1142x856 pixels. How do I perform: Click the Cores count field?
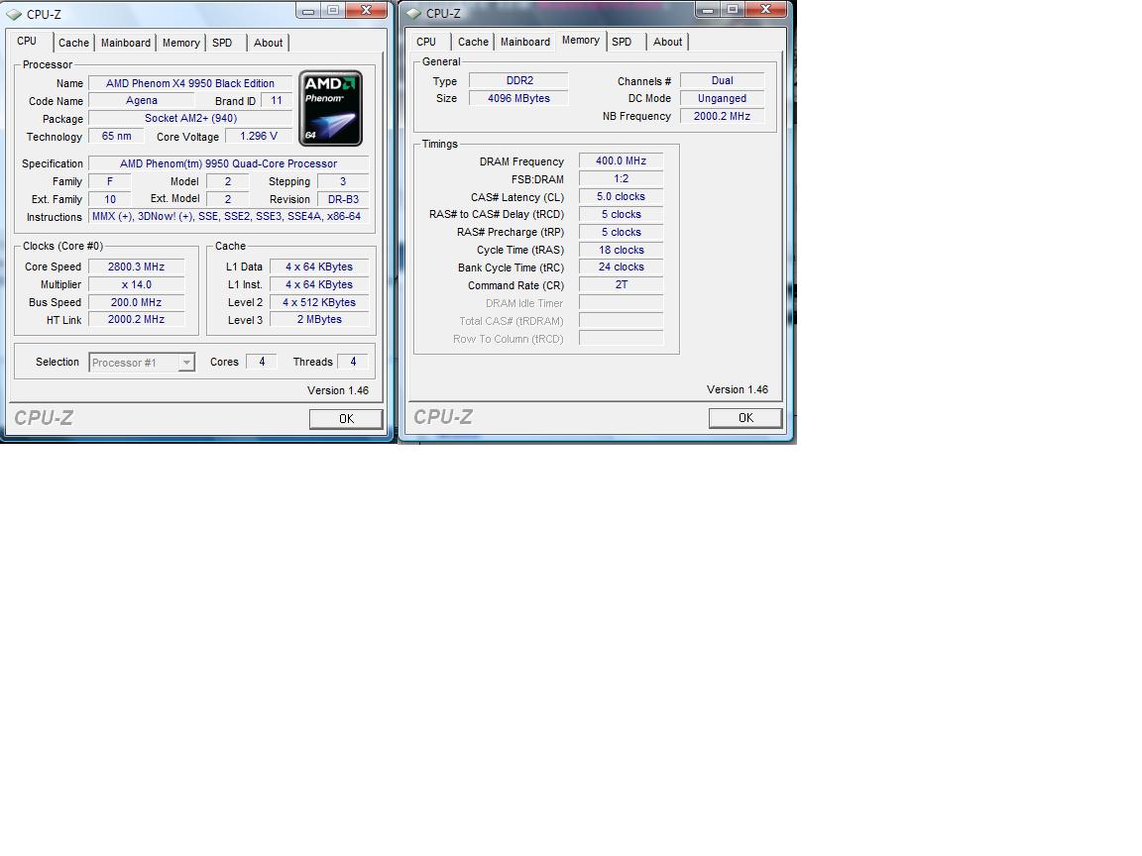pos(262,362)
